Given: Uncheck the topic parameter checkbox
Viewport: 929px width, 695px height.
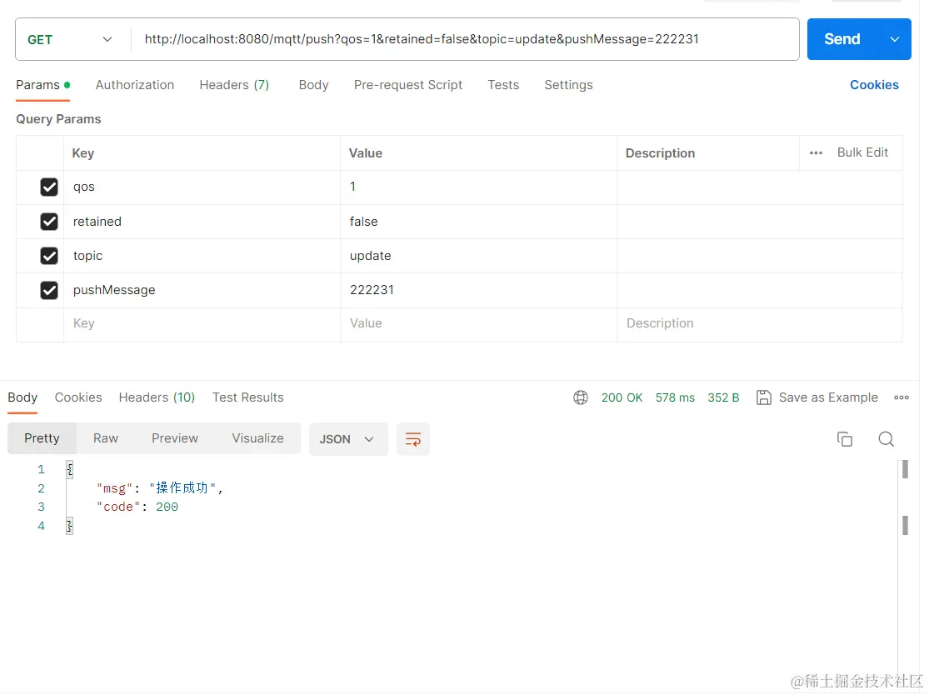Looking at the screenshot, I should click(49, 256).
